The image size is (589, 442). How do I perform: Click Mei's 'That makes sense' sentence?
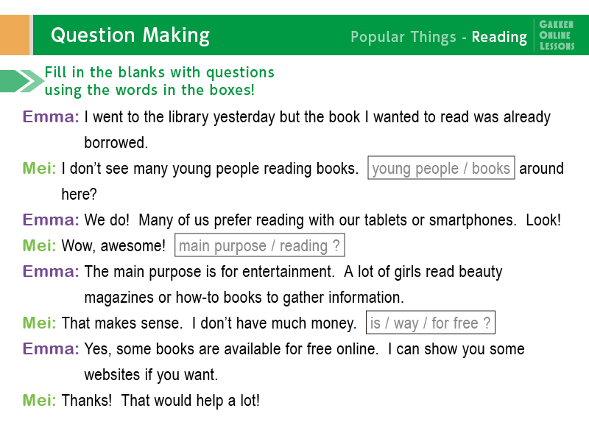coord(122,323)
